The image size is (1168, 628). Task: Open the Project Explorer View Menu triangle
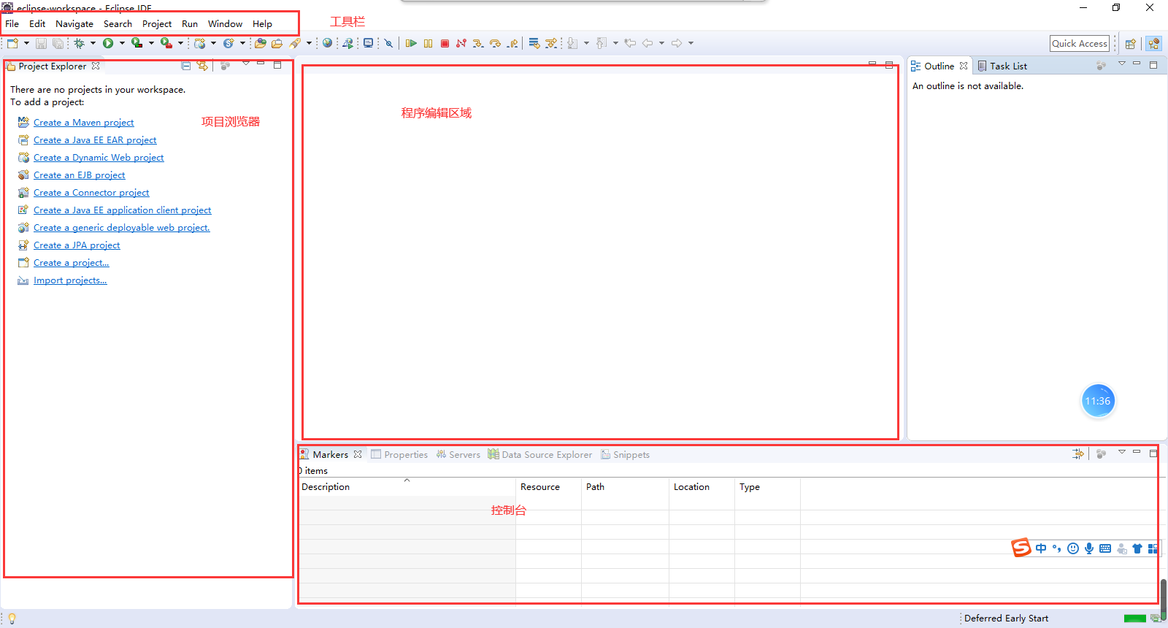pos(246,64)
